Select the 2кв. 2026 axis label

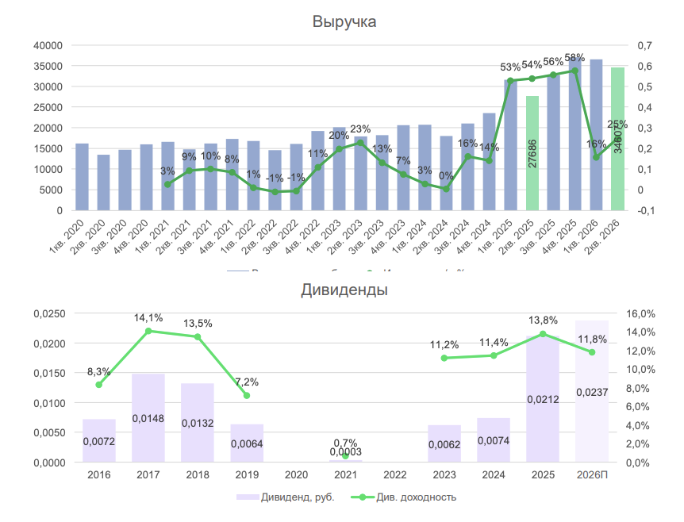[603, 236]
